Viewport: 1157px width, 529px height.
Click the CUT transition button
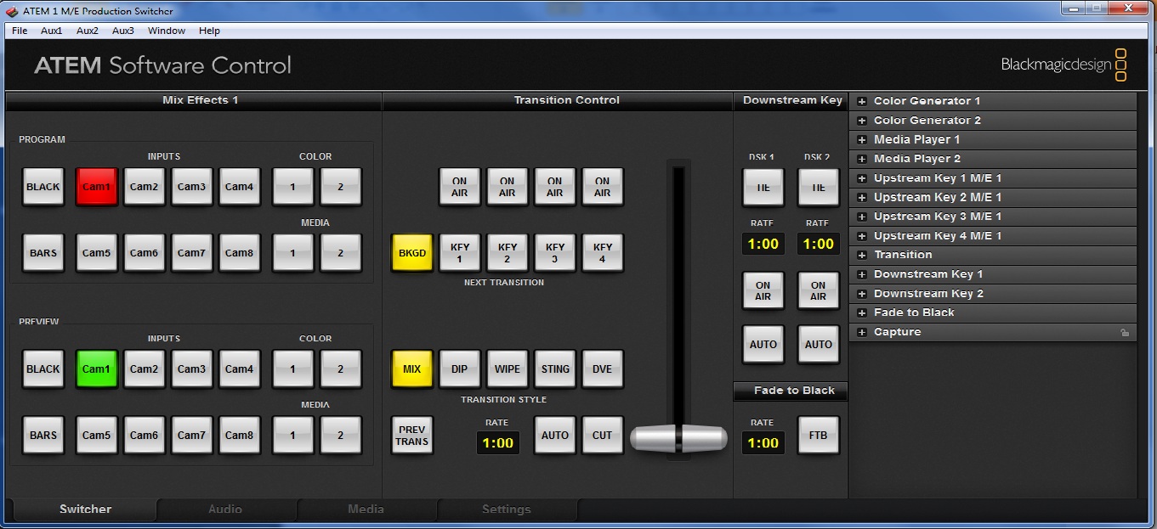602,436
